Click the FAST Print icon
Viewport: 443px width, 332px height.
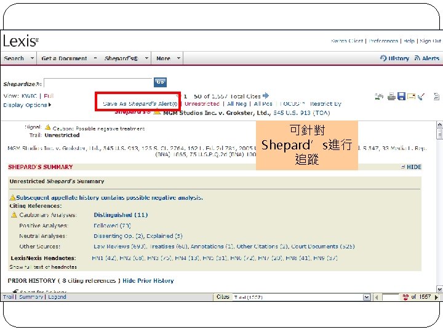(378, 97)
